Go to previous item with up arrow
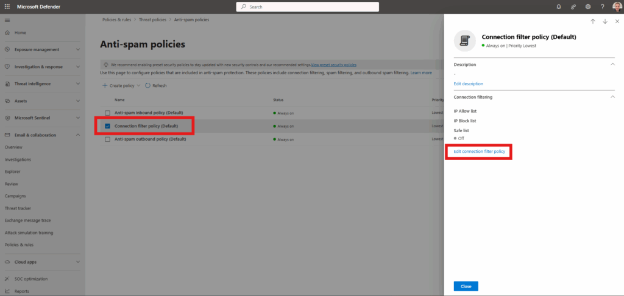 [593, 21]
